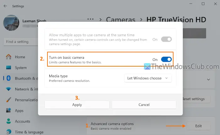Open Laxman Singh profile picture
The width and height of the screenshot is (220, 135).
11,23
